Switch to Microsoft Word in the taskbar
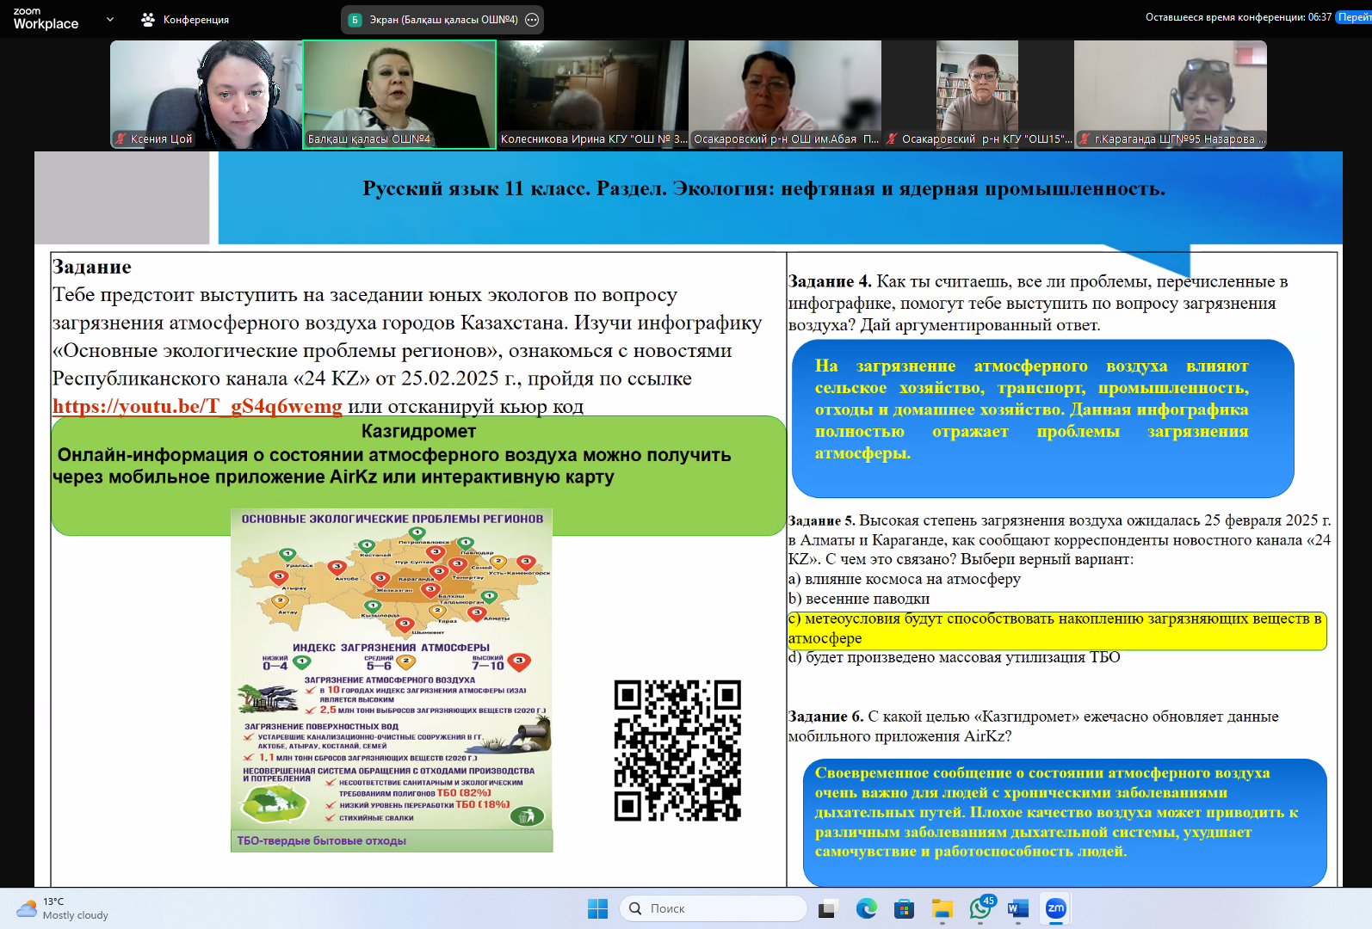 pos(1017,908)
